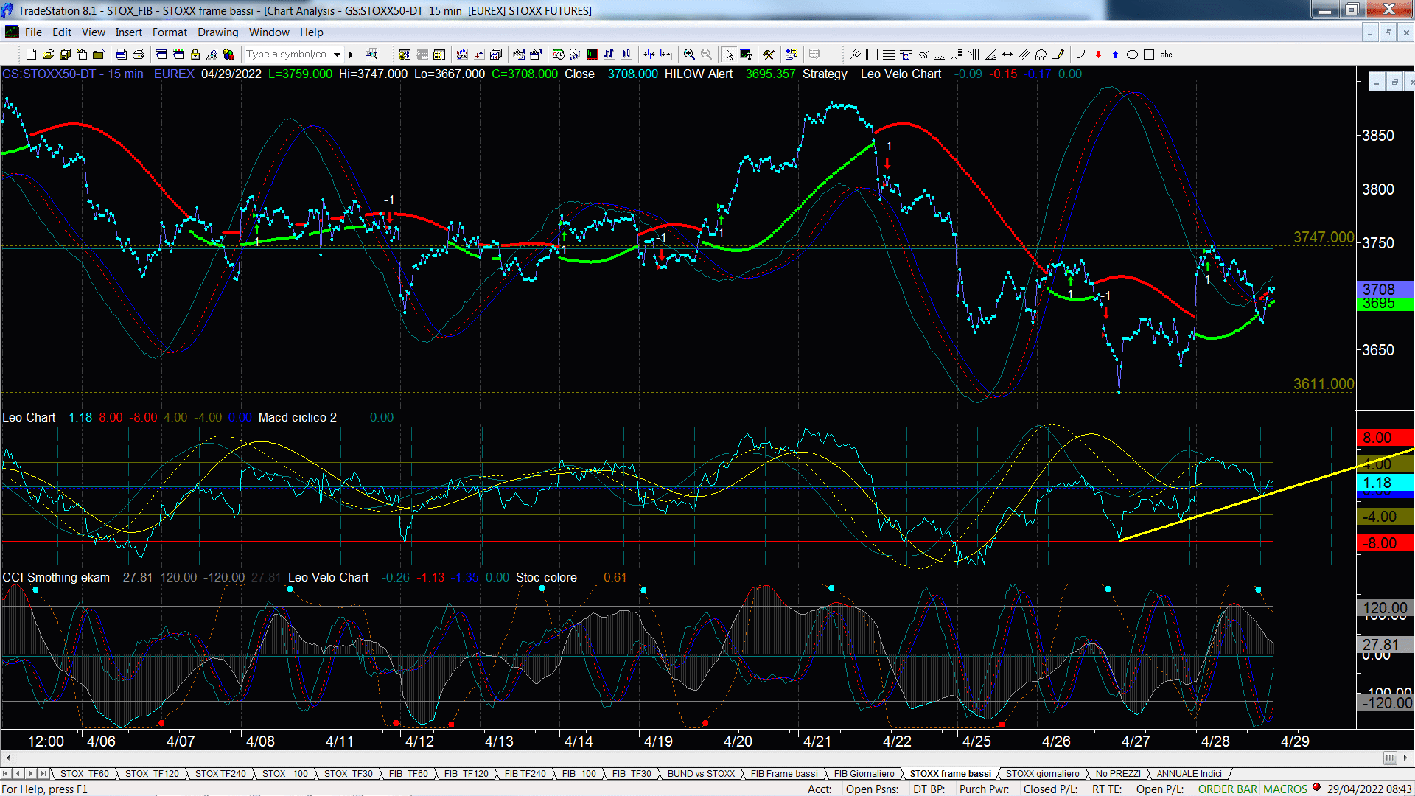Click the increase bar spacing icon
This screenshot has height=796, width=1415.
click(666, 55)
